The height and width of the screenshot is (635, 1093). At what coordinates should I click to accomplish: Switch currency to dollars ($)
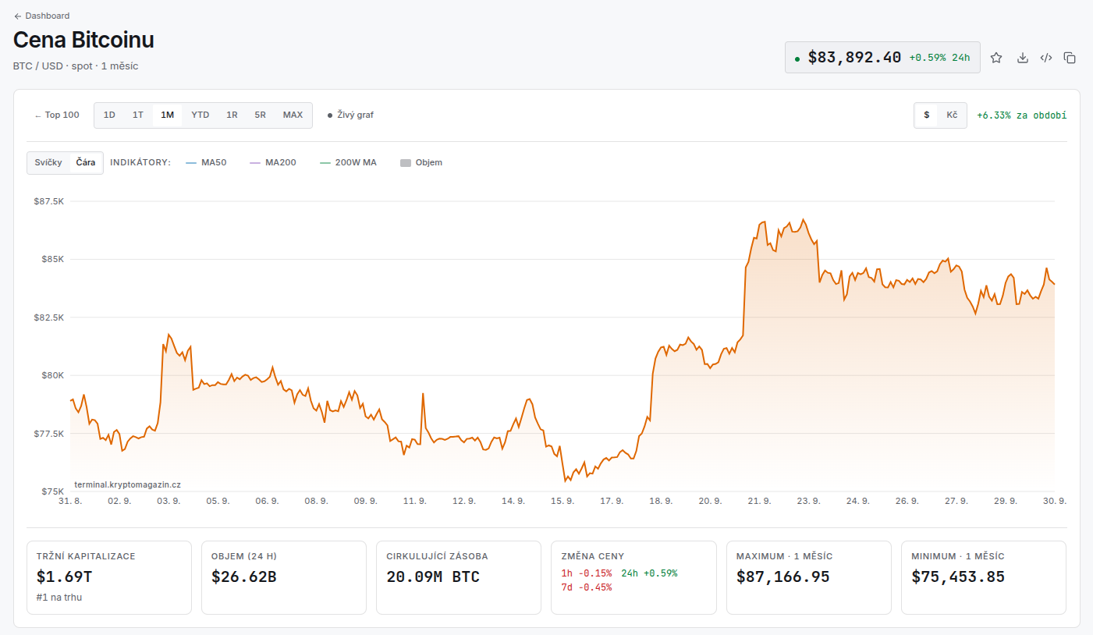pos(927,115)
